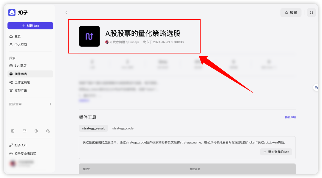Click the mail envelope icon in sidebar
This screenshot has width=322, height=178.
(24, 131)
